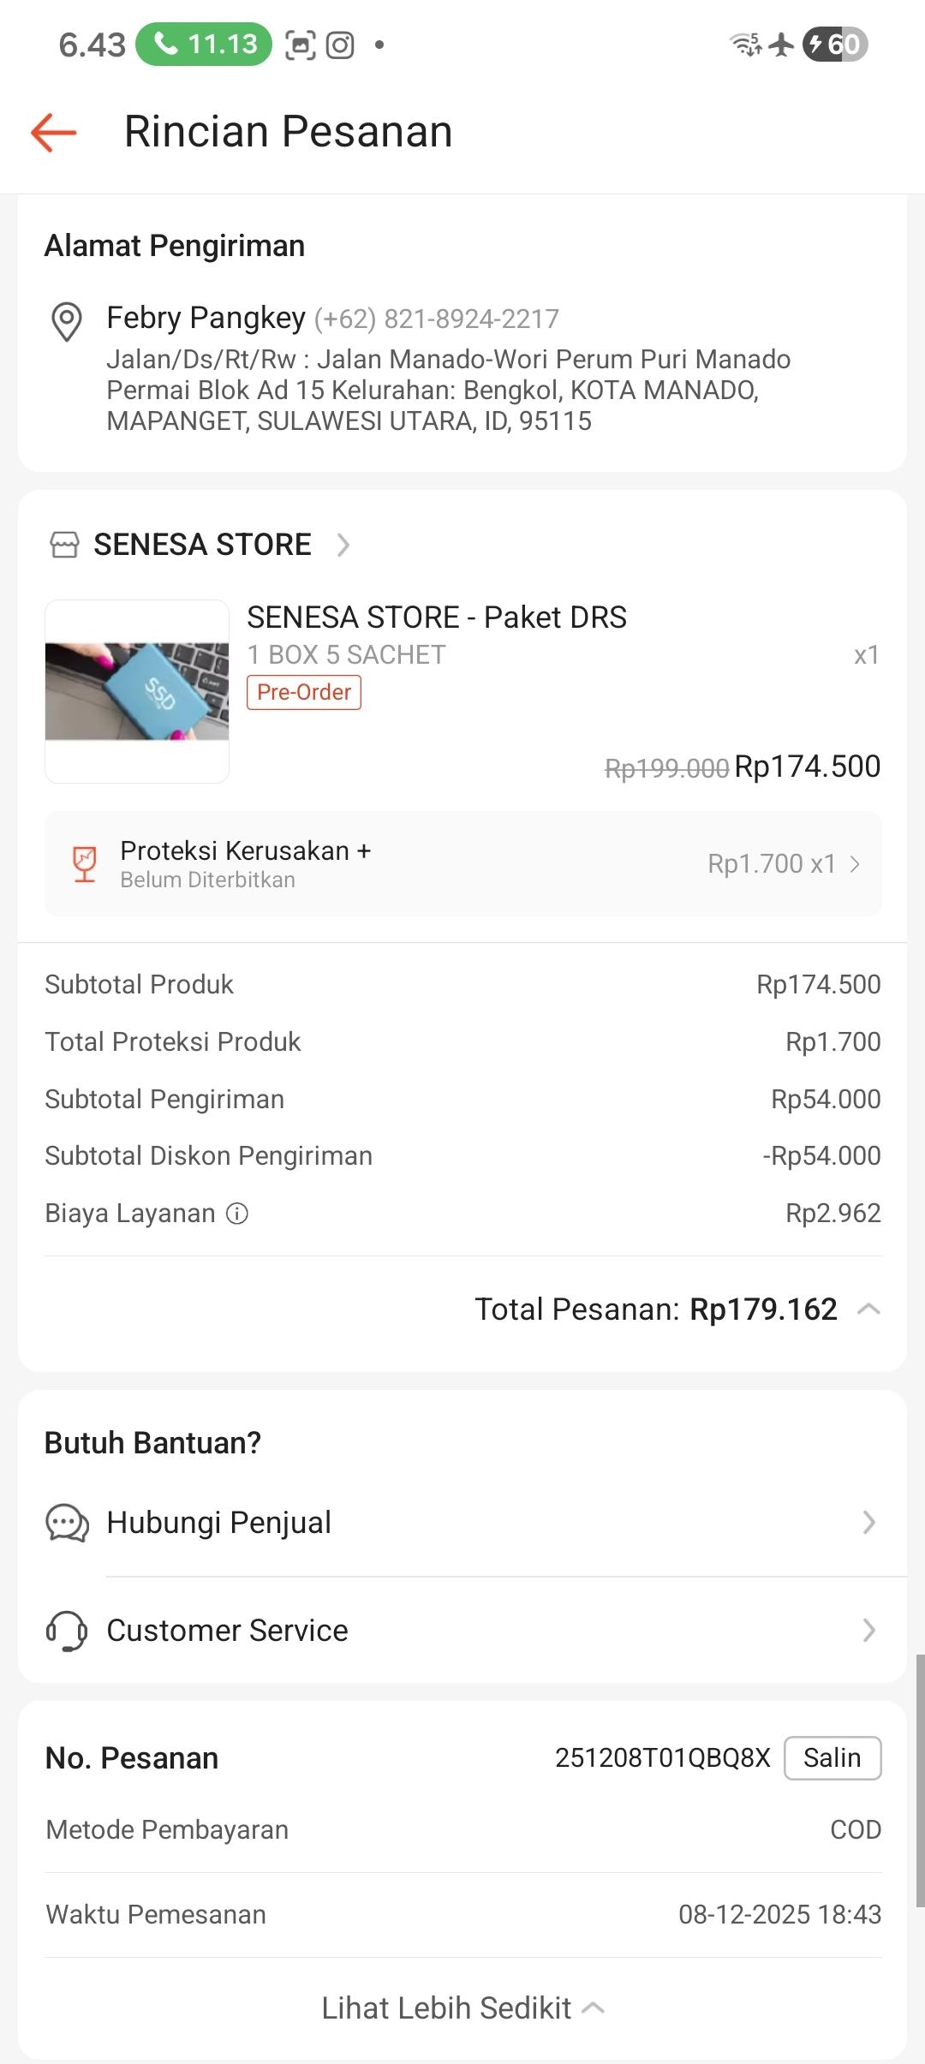
Task: Tap the Instagram notification icon in status bar
Action: pos(340,45)
